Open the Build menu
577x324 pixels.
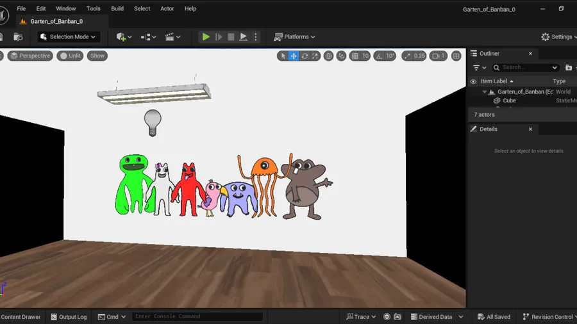click(117, 8)
